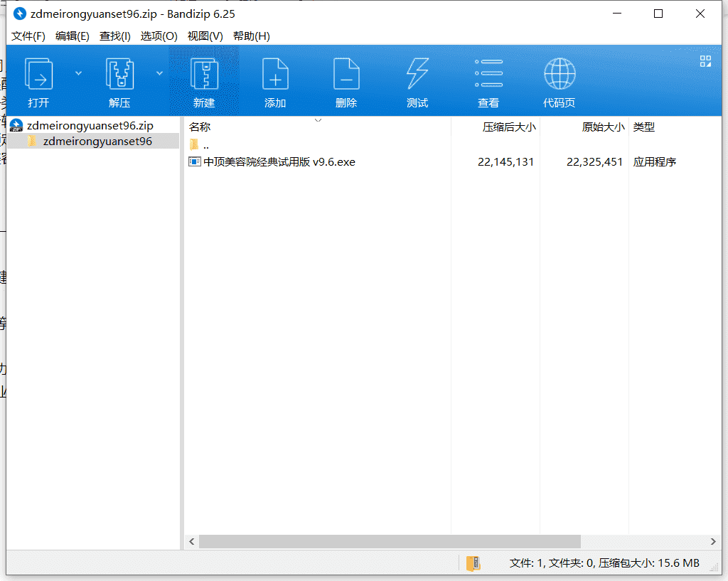Click the 应用程序 type cell
Viewport: 728px width, 581px height.
(655, 161)
